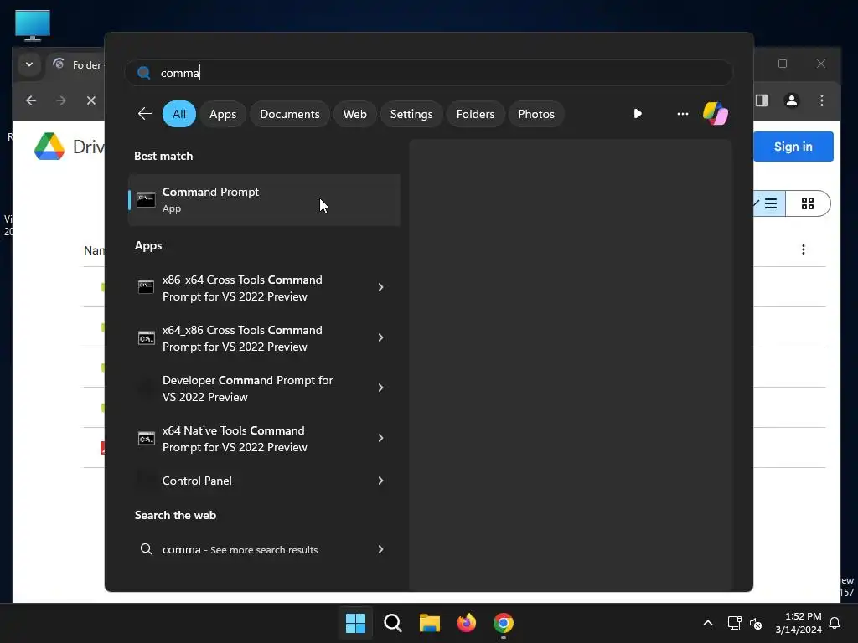The width and height of the screenshot is (858, 643).
Task: Open Copilot from the search panel
Action: point(716,114)
